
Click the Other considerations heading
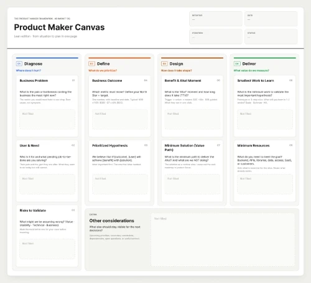(x=112, y=221)
